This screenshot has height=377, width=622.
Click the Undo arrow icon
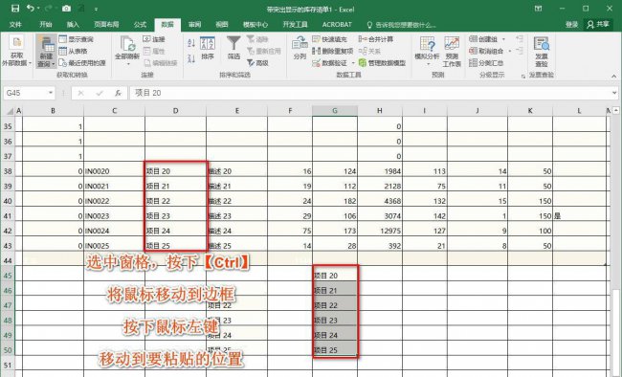click(x=31, y=9)
